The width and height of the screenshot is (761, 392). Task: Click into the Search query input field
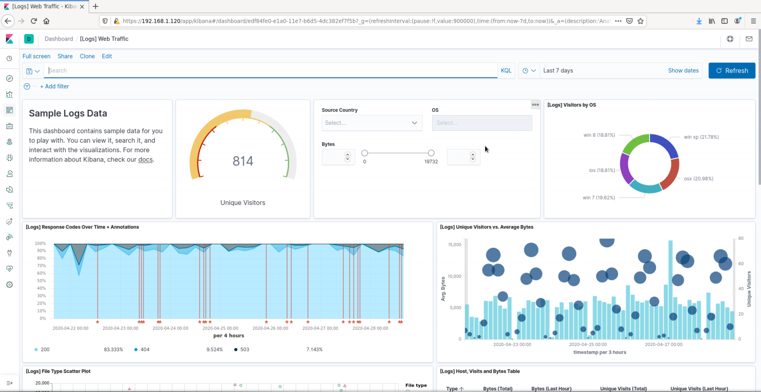[271, 70]
